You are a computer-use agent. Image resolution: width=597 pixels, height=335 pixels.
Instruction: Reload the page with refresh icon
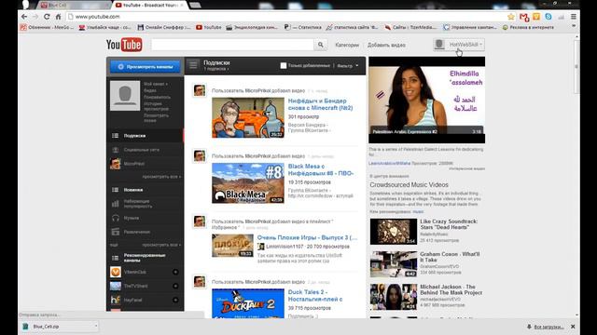point(47,17)
